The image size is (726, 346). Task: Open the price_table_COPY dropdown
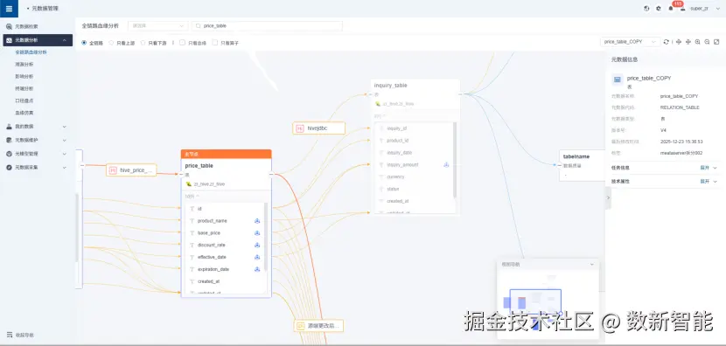point(630,42)
